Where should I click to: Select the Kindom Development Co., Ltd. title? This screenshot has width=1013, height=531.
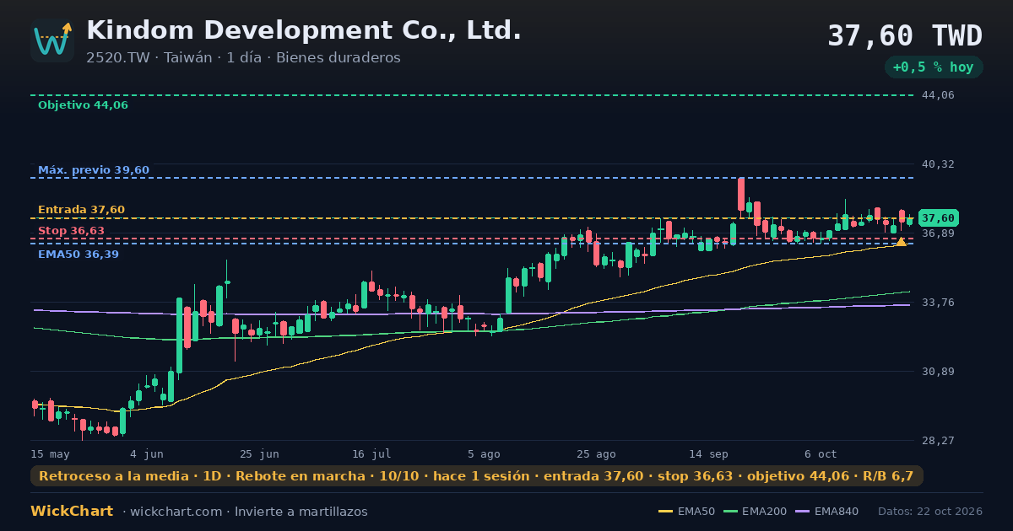click(304, 30)
